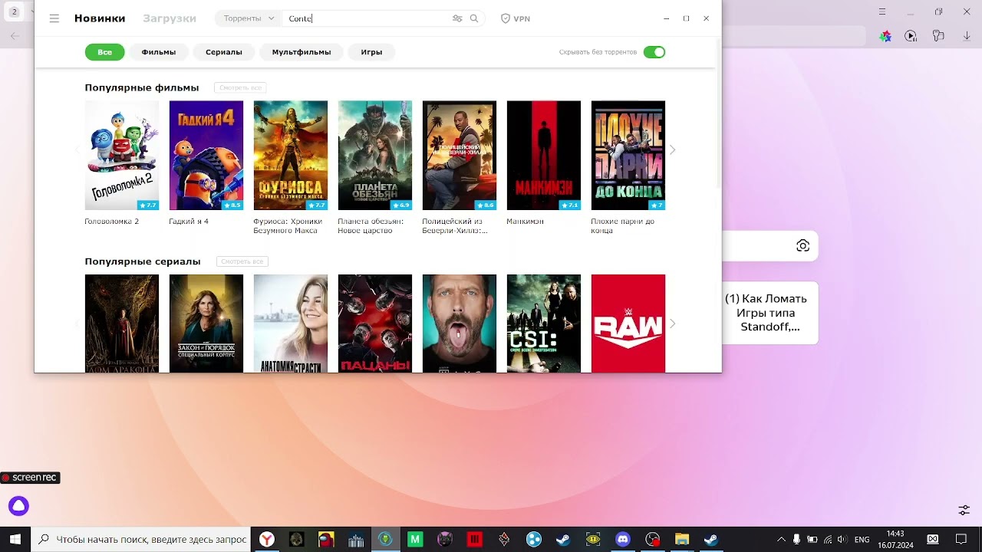Open the desktop sliders settings icon
The height and width of the screenshot is (552, 982).
(964, 510)
